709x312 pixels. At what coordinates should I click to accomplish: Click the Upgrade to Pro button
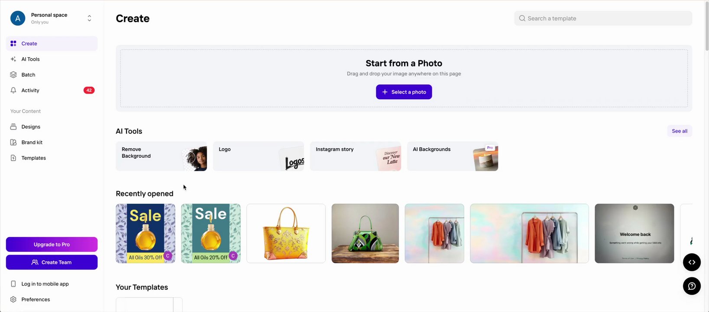click(x=52, y=244)
